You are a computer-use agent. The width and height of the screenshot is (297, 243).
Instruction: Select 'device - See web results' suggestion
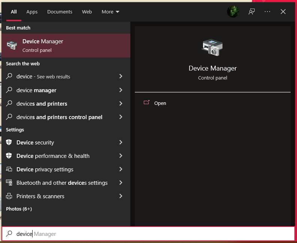click(43, 77)
